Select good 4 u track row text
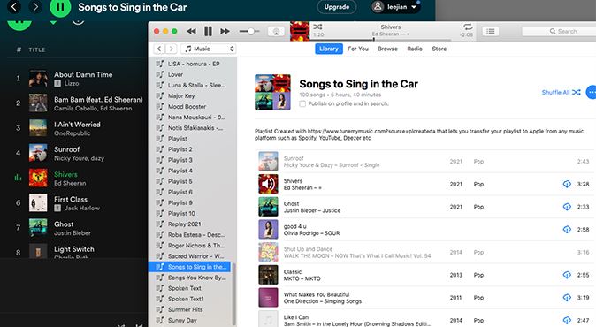The height and width of the screenshot is (327, 596). pyautogui.click(x=311, y=230)
